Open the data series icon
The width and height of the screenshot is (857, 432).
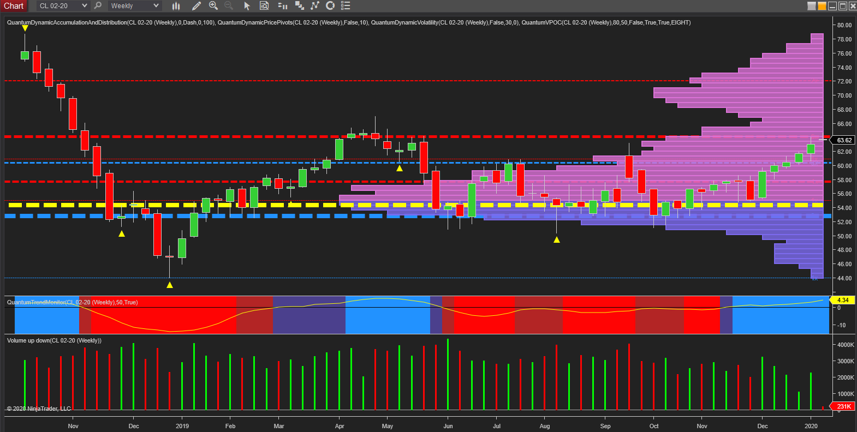point(299,5)
